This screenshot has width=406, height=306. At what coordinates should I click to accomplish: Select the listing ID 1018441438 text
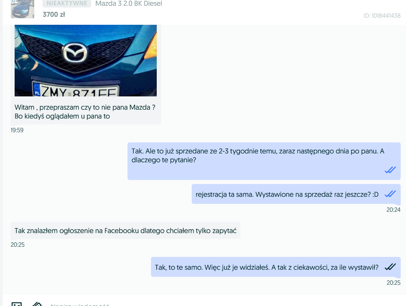382,16
